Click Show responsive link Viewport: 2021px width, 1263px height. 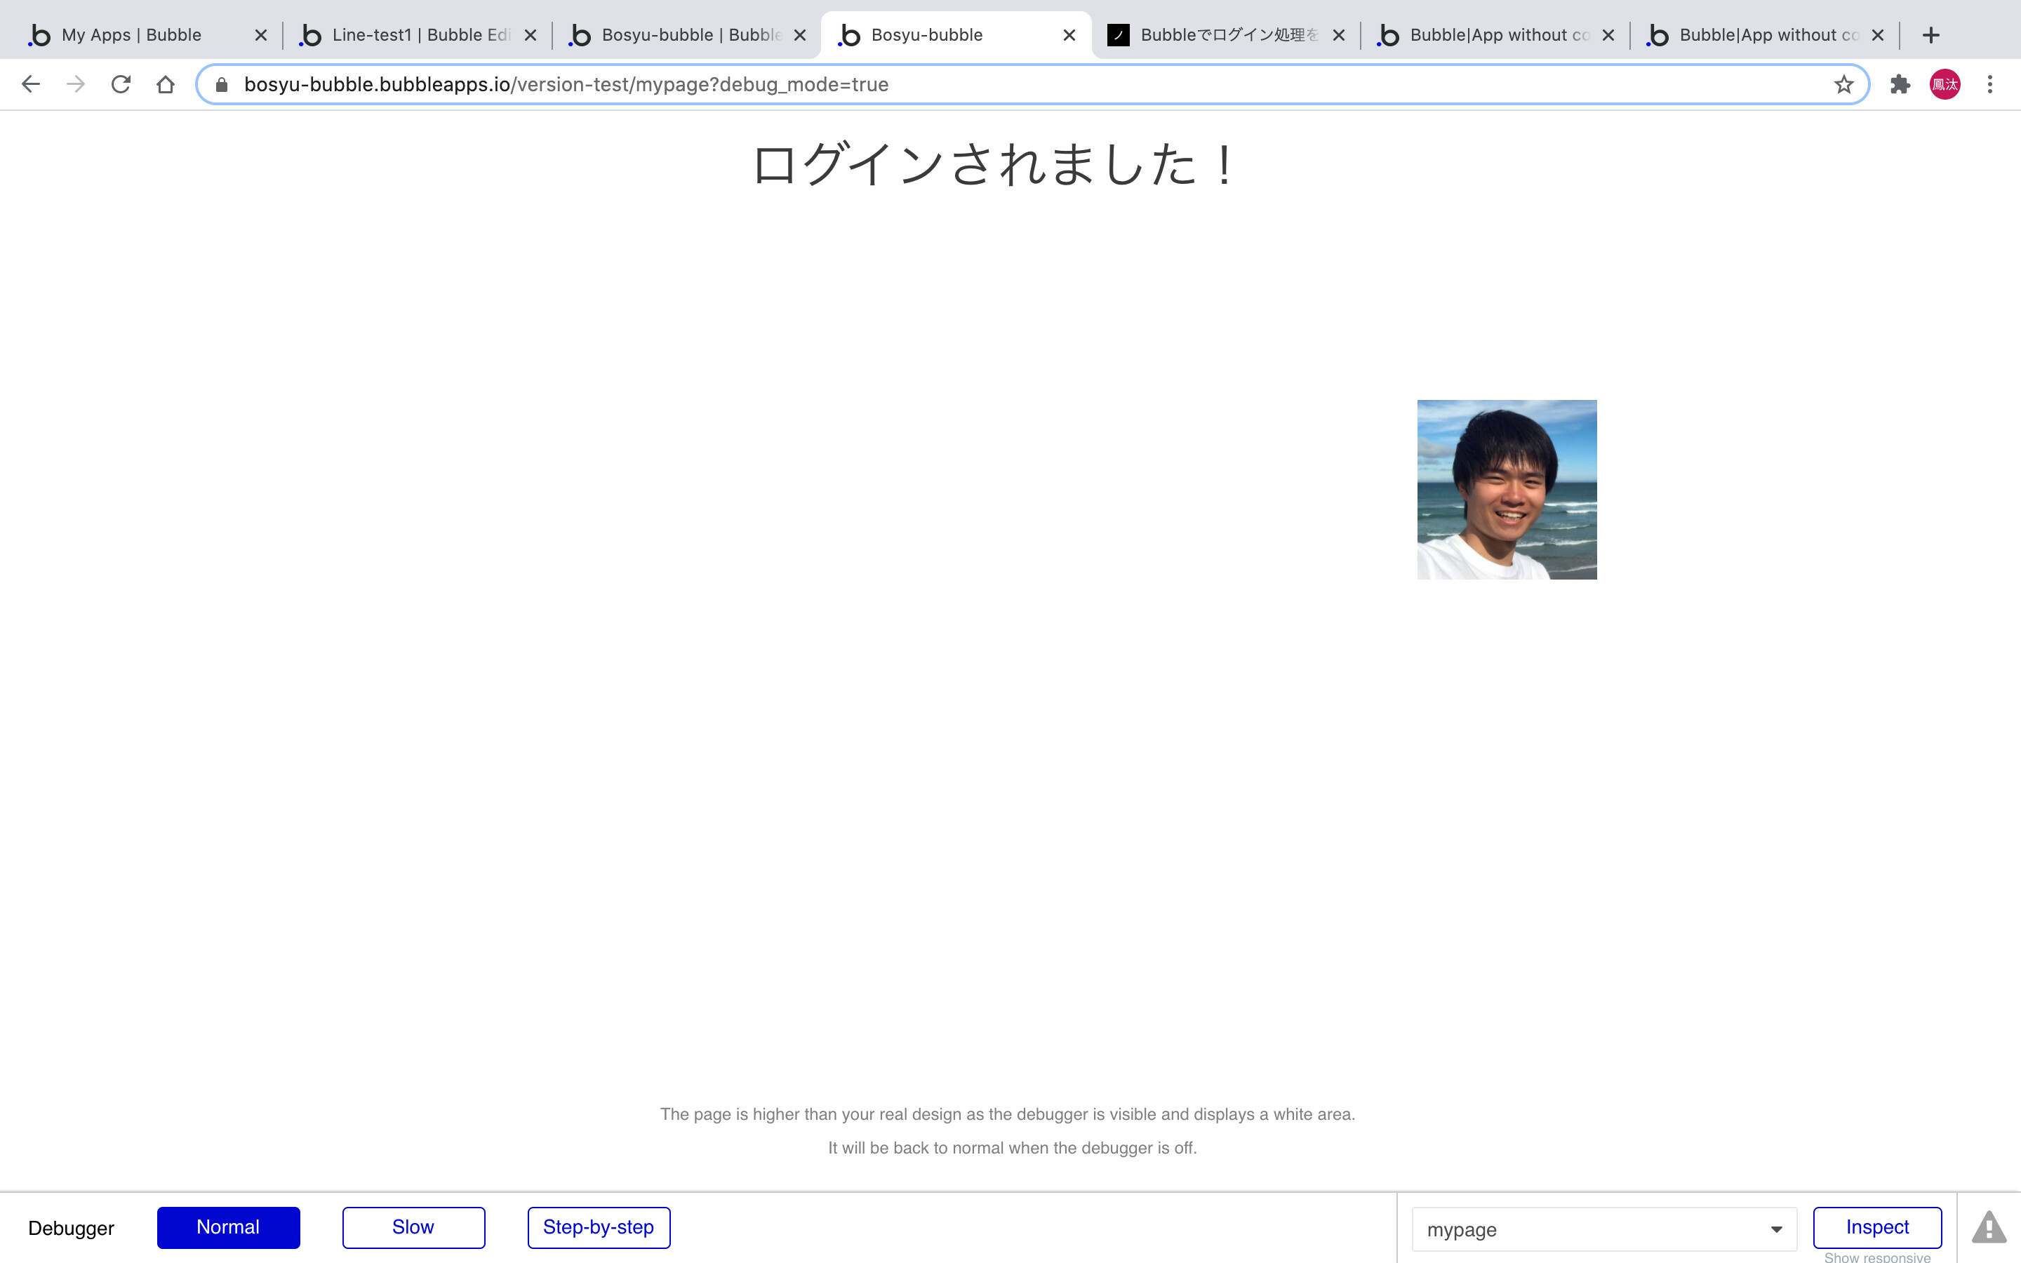coord(1876,1257)
